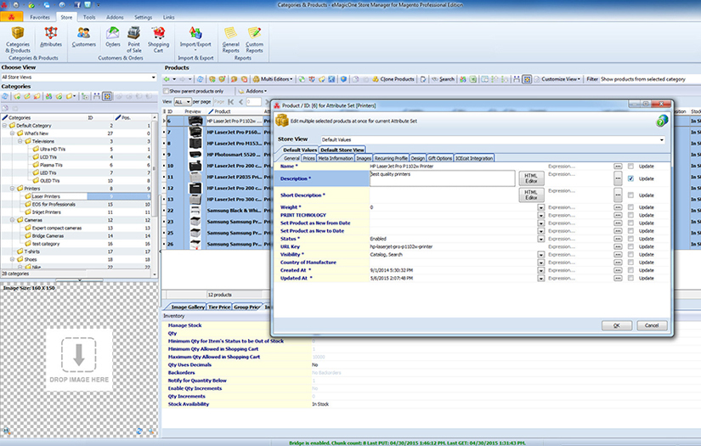Open the Favorites ribbon tab
The width and height of the screenshot is (701, 446).
(40, 18)
